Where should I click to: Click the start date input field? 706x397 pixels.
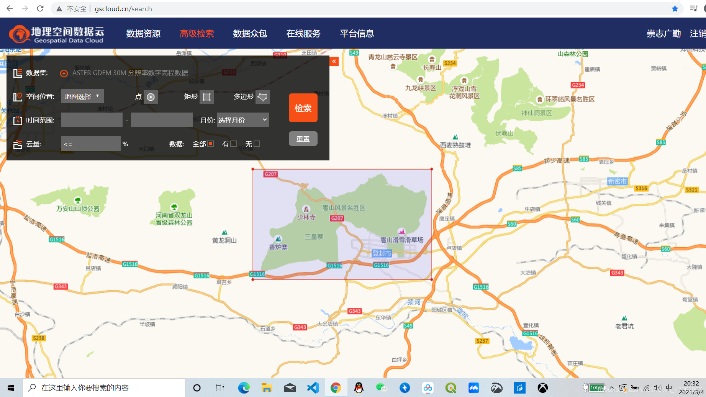tap(92, 120)
